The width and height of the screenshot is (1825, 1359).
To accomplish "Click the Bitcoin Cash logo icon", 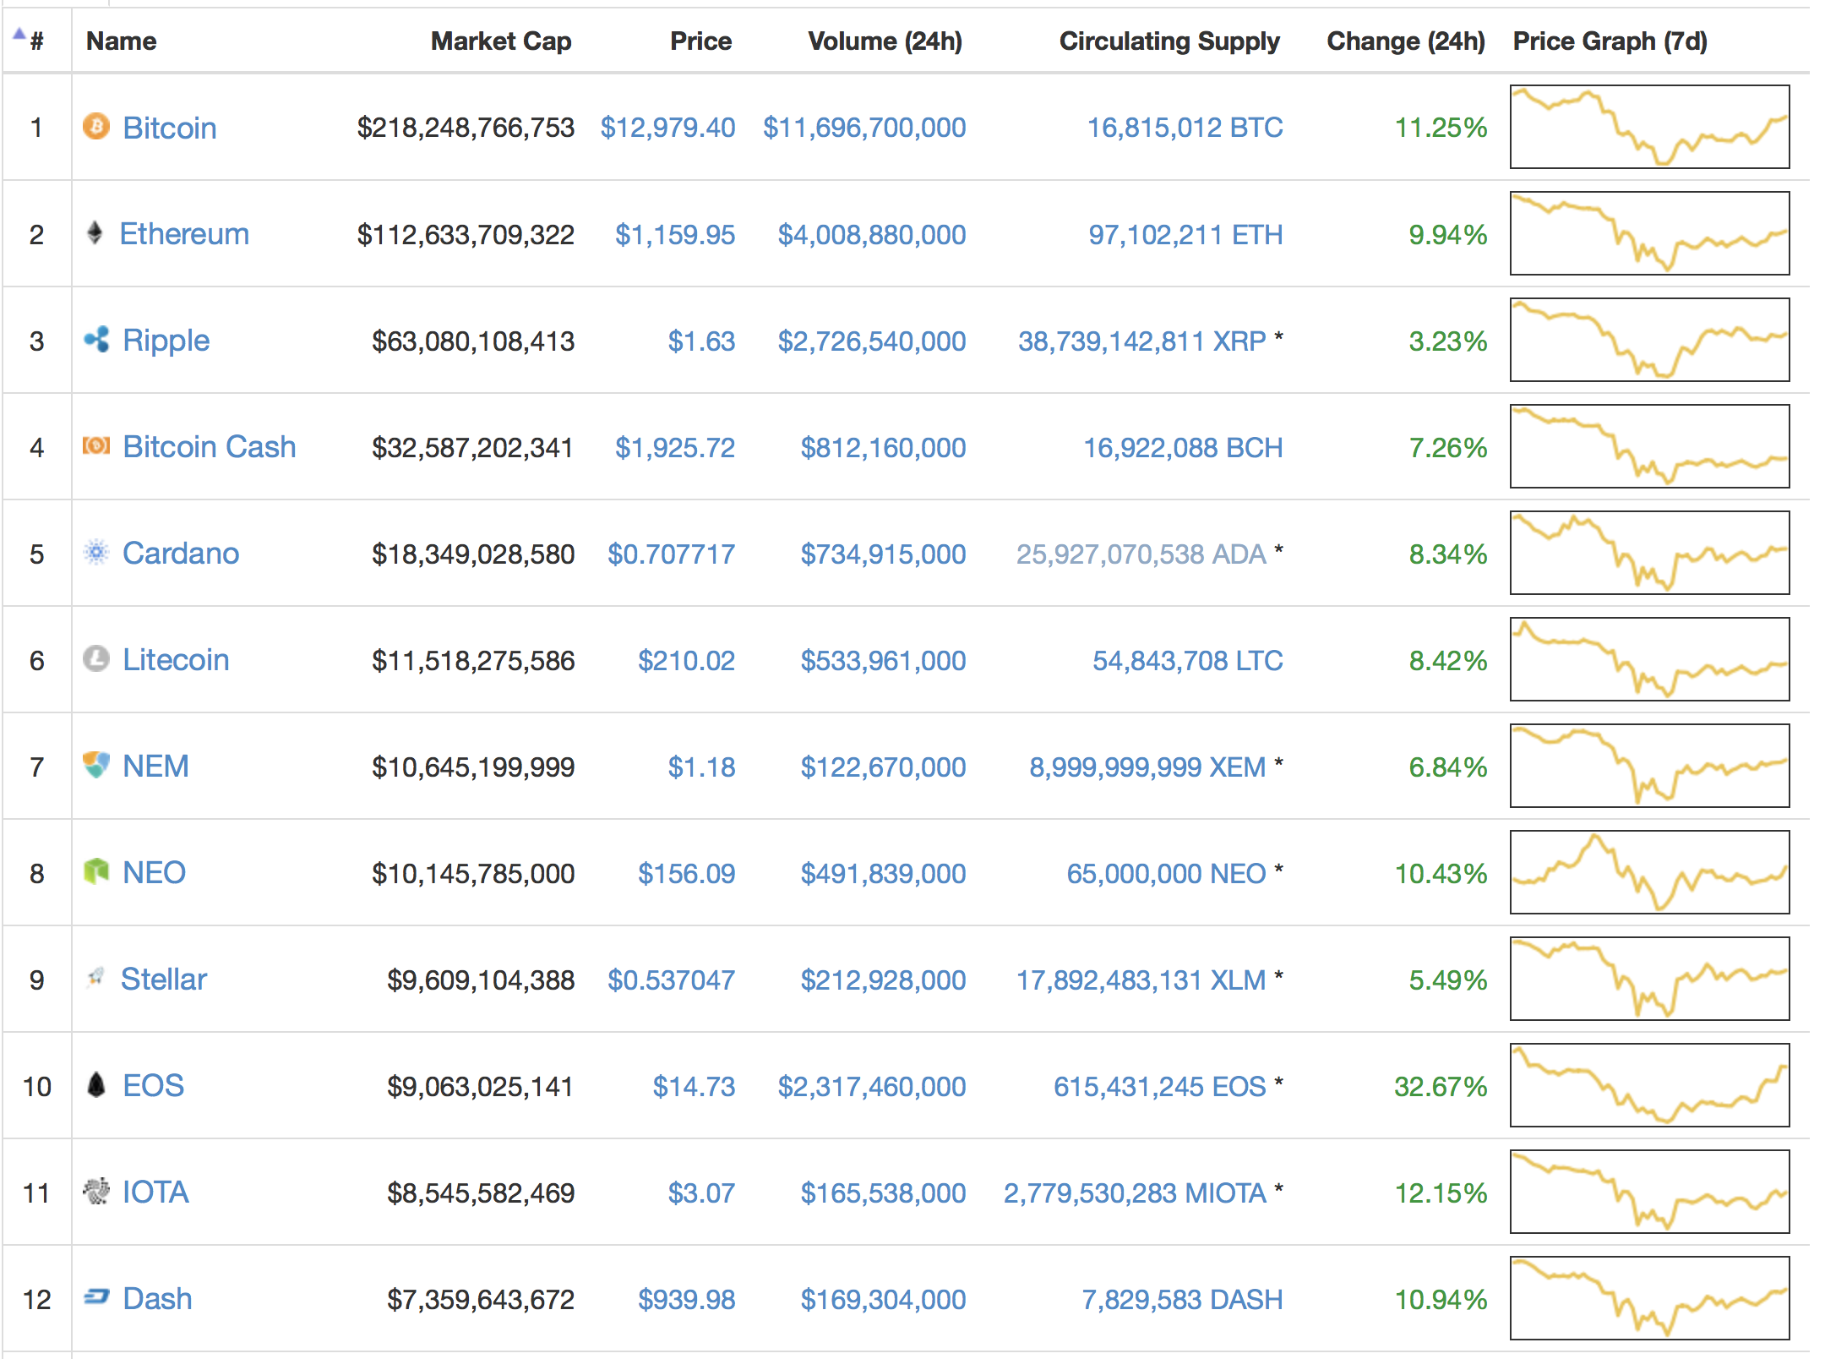I will pyautogui.click(x=96, y=445).
